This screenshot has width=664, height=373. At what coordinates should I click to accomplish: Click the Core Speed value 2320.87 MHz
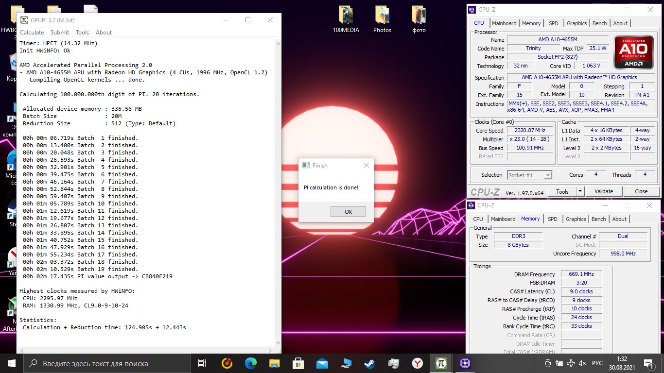(529, 130)
